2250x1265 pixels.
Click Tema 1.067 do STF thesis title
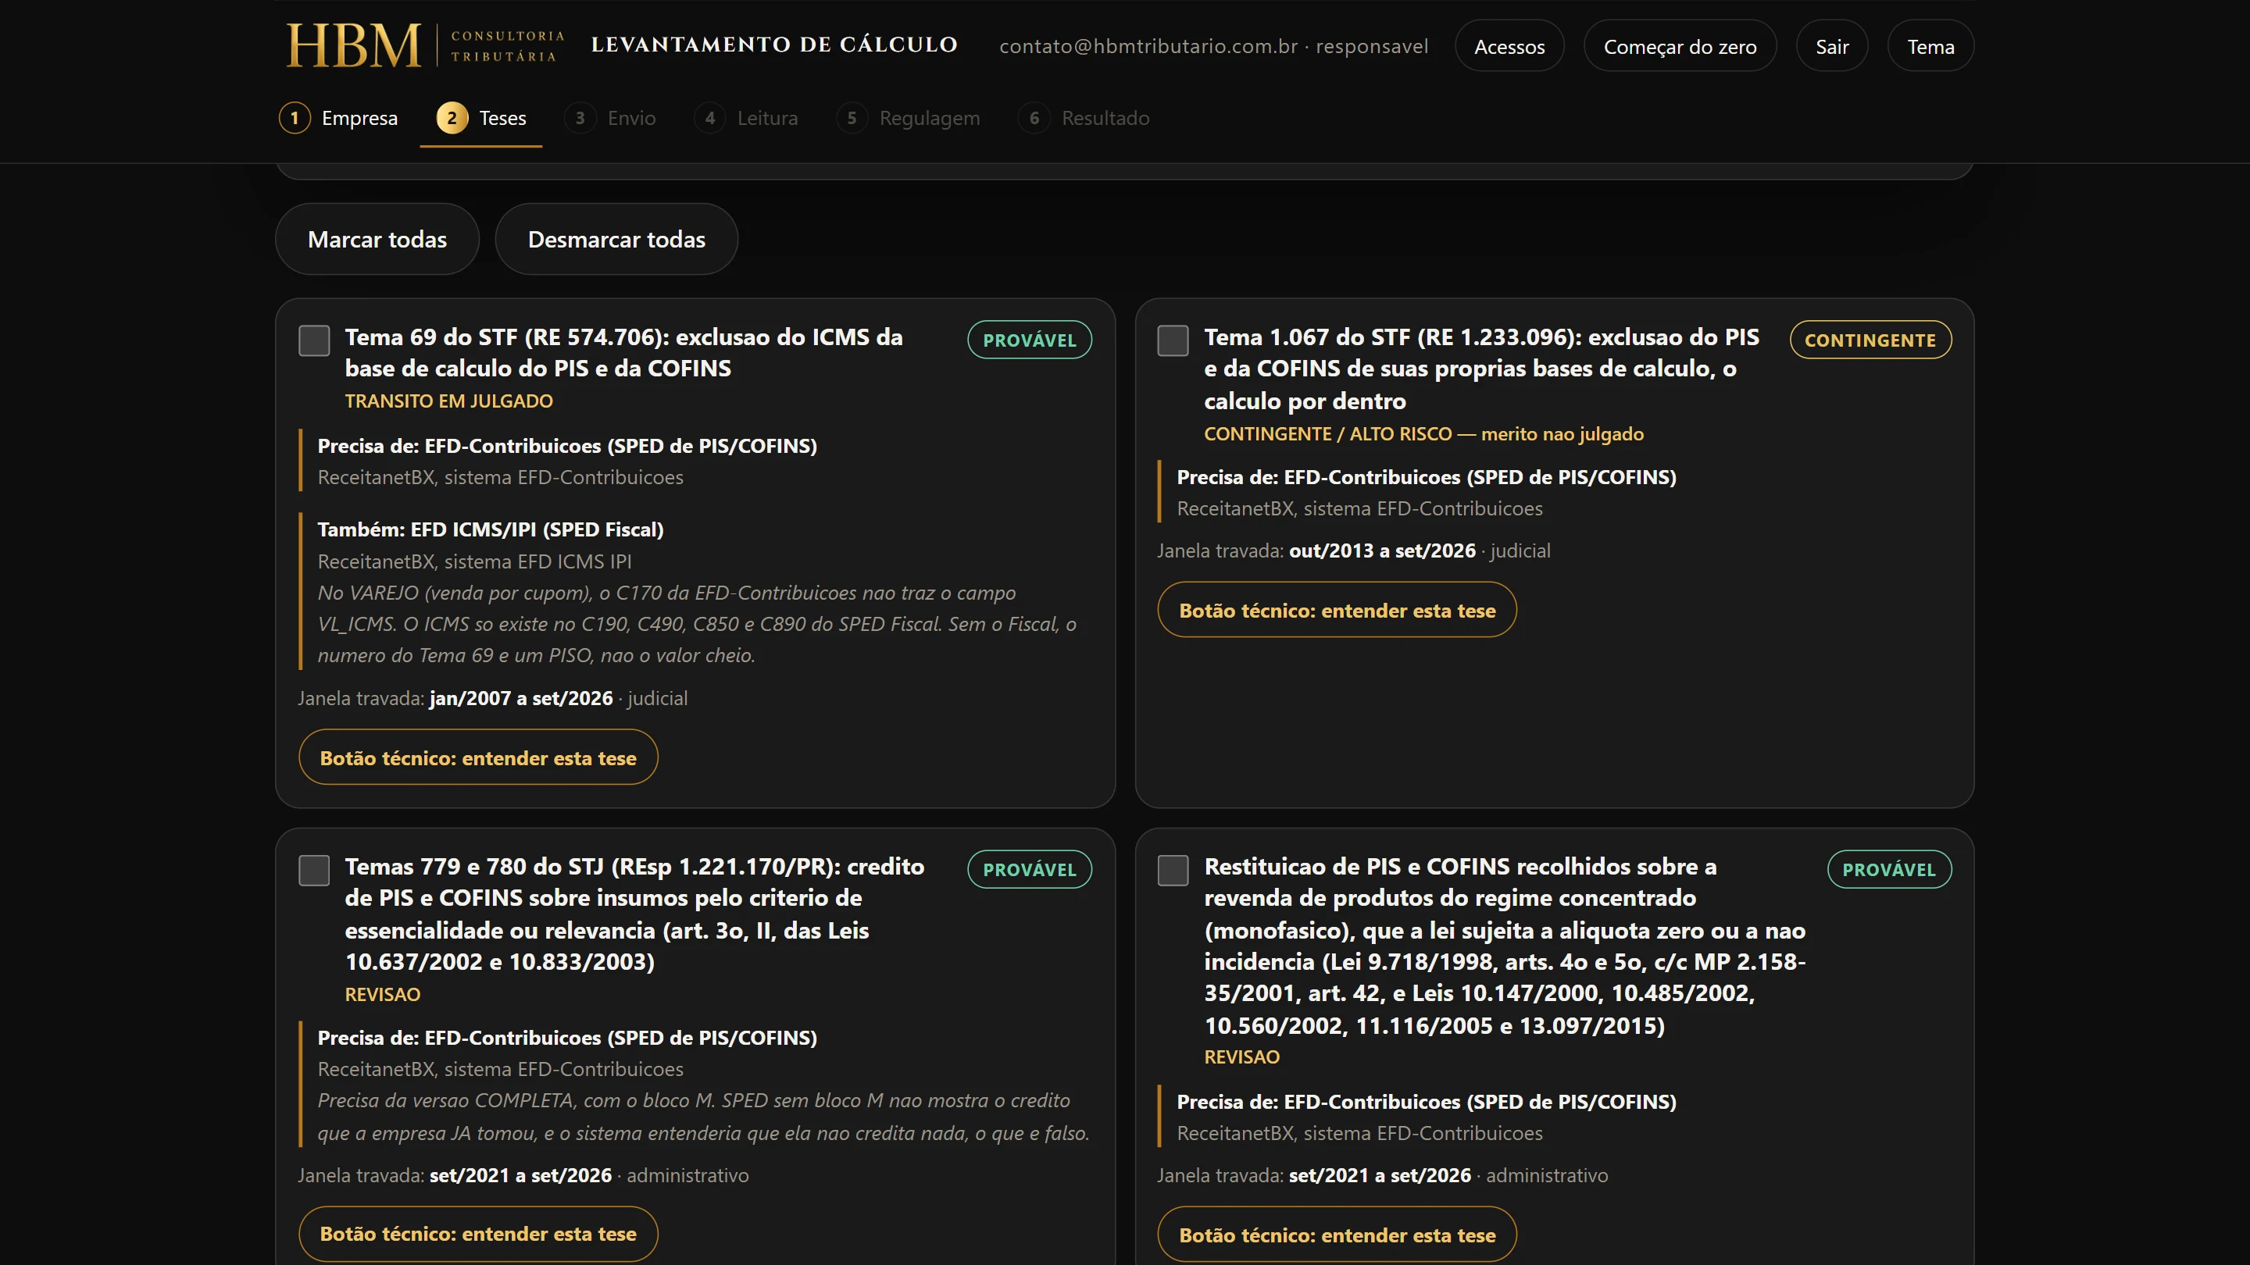[1481, 369]
